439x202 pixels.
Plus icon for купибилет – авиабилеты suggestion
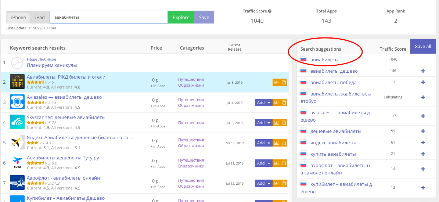pyautogui.click(x=423, y=188)
